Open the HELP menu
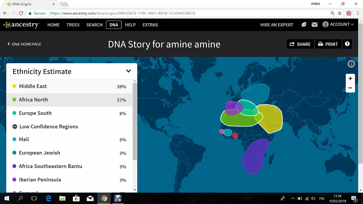 pyautogui.click(x=130, y=25)
